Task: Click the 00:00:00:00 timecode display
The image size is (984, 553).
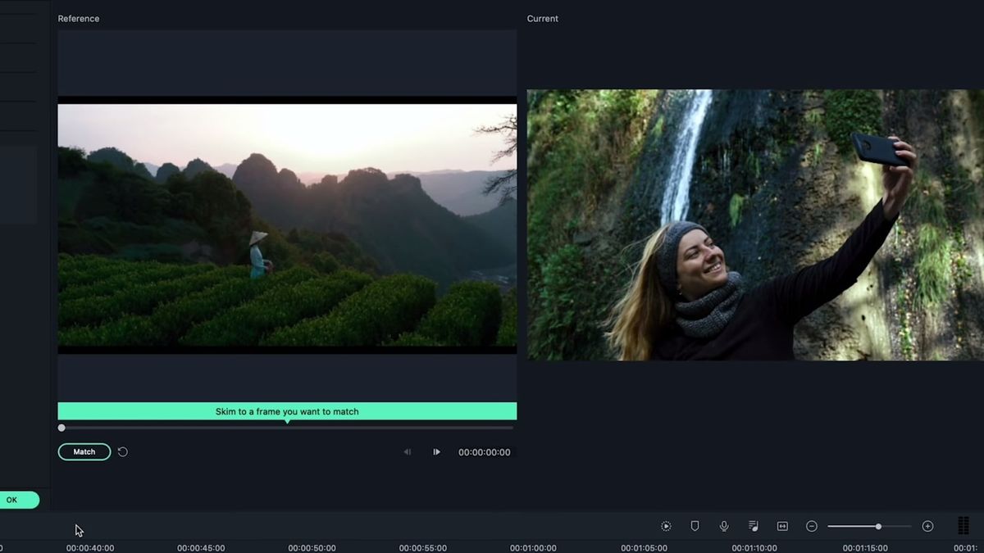Action: tap(485, 451)
